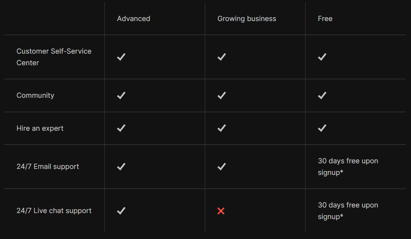Select Free plan checkmark in Community row
Image resolution: width=411 pixels, height=239 pixels.
pyautogui.click(x=322, y=95)
